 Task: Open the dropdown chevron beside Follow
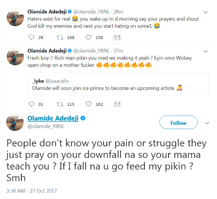(x=207, y=123)
